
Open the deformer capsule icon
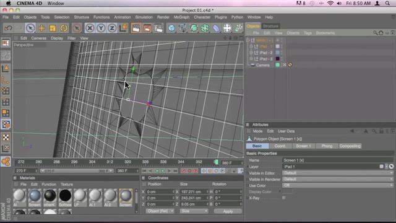[216, 28]
